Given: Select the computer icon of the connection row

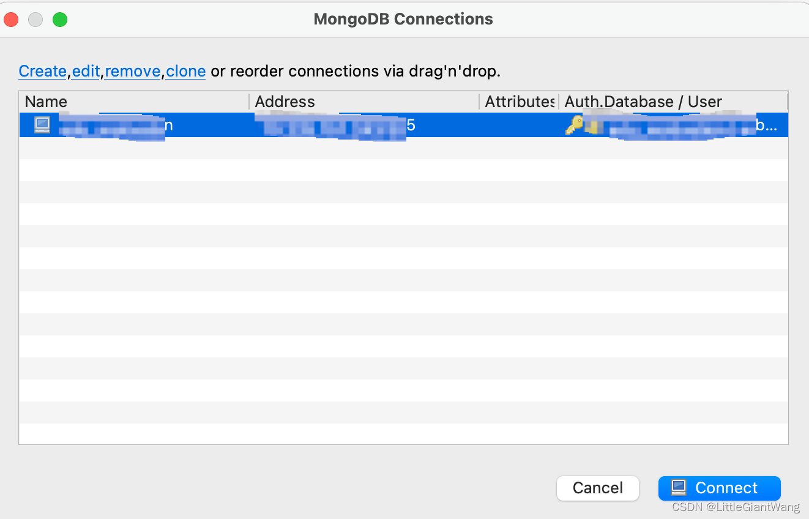Looking at the screenshot, I should (x=42, y=125).
